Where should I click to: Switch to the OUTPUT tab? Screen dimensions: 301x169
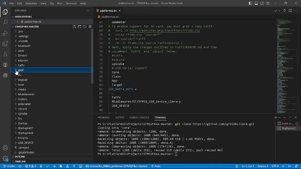119,117
